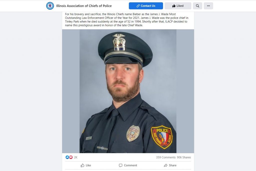Viewport: 256px width, 171px height.
Task: Click the post text about James J. Wade
Action: [x=127, y=20]
